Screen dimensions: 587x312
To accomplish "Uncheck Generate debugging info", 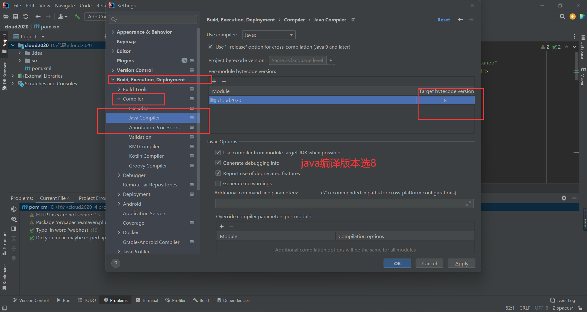I will pyautogui.click(x=218, y=163).
